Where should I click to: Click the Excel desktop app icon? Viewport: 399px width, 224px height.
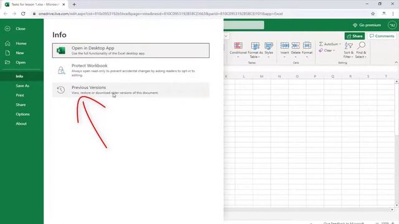(x=61, y=50)
